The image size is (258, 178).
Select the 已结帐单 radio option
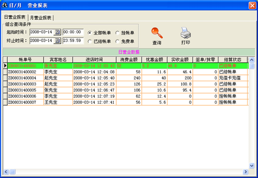tap(90, 42)
